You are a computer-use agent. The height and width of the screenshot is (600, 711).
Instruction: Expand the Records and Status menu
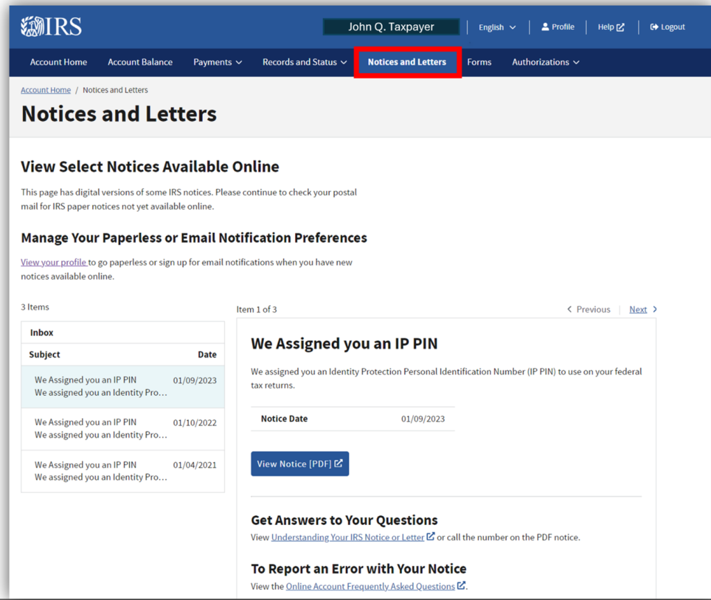305,62
